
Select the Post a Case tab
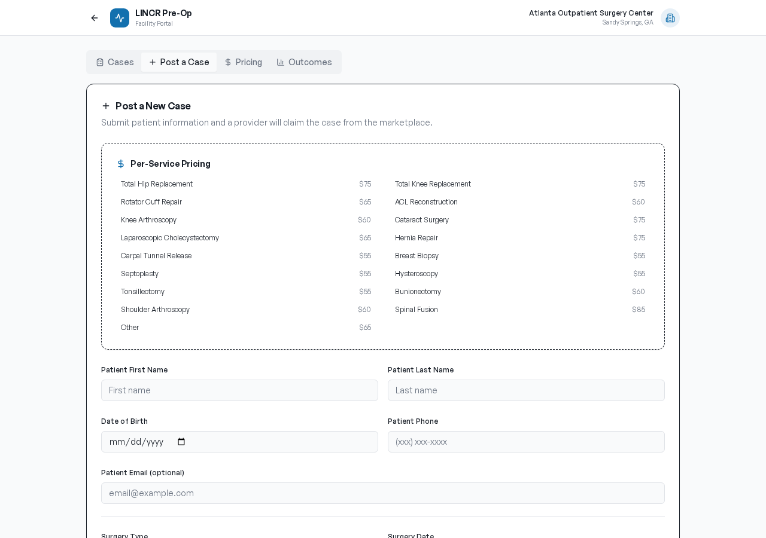179,62
